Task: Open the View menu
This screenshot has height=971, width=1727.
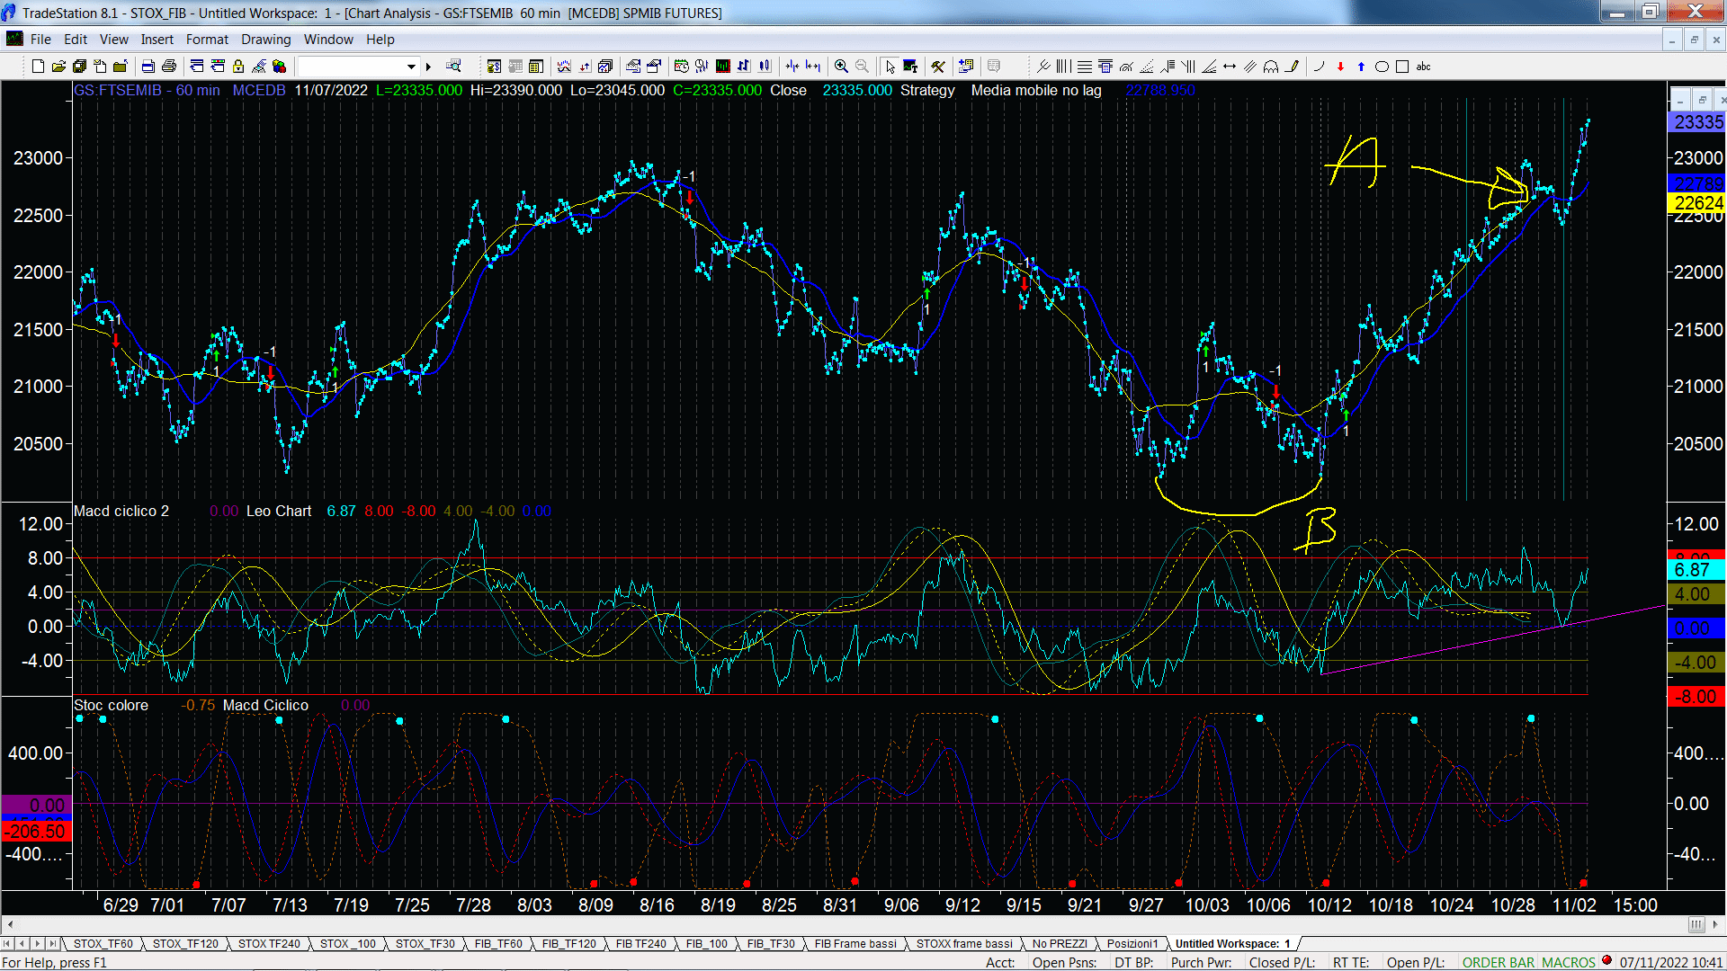Action: point(114,40)
